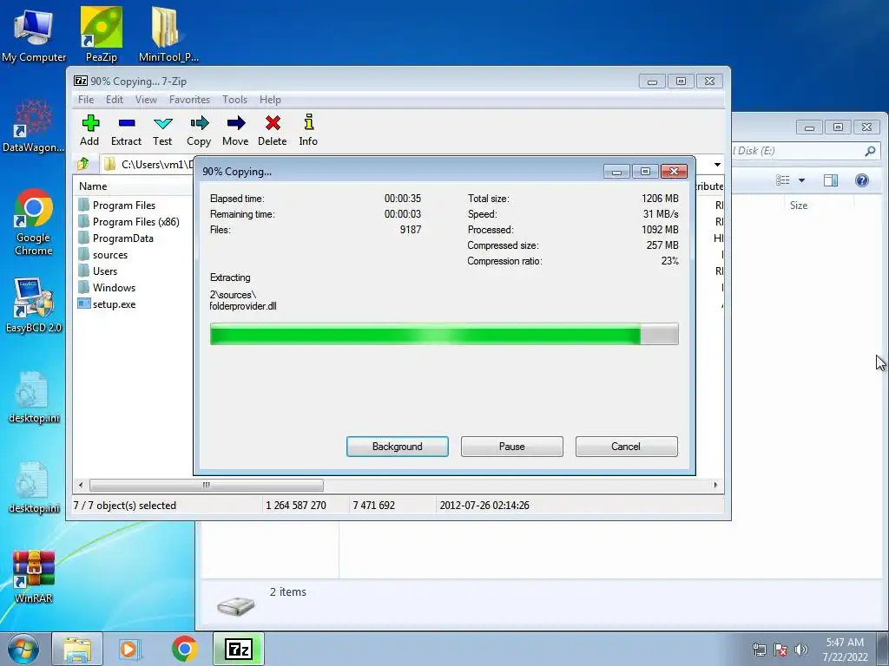
Task: Select the EasyBCD 2.0 desktop shortcut
Action: (34, 306)
